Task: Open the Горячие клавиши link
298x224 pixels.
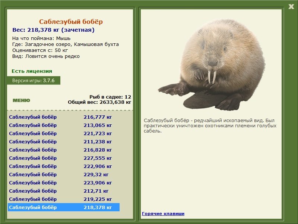Action: click(x=163, y=214)
